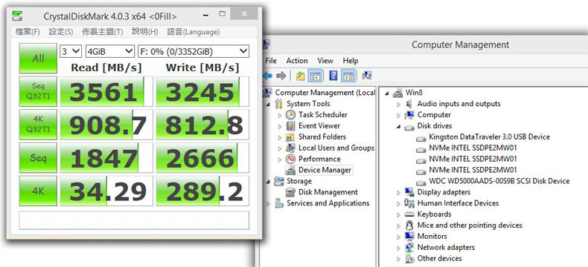Open the 語言(Language) menu
The height and width of the screenshot is (267, 588).
tap(193, 32)
